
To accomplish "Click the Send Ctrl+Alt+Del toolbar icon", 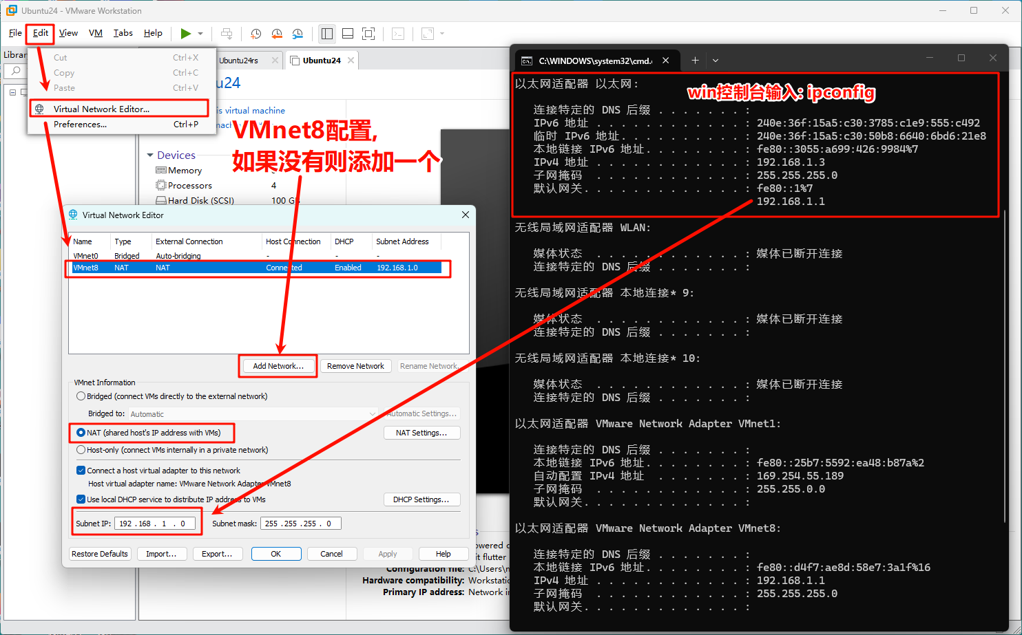I will coord(227,33).
